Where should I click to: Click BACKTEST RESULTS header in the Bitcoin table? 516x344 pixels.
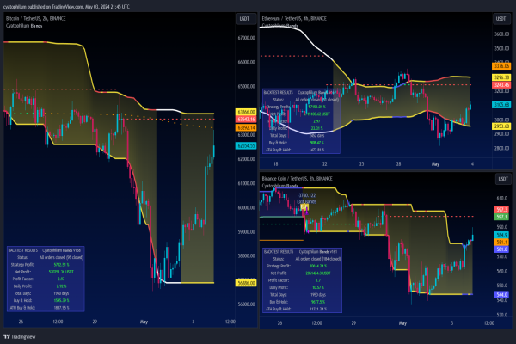(23, 250)
